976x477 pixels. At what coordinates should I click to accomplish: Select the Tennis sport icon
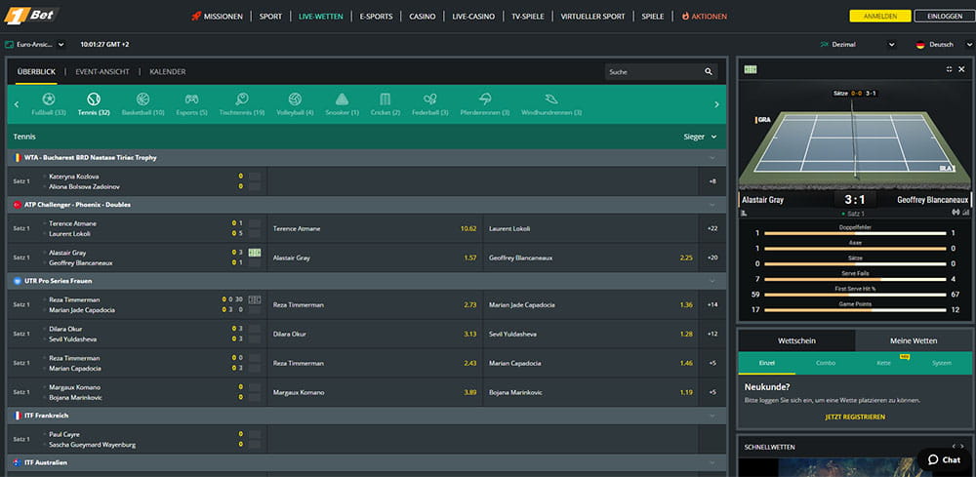click(x=94, y=99)
